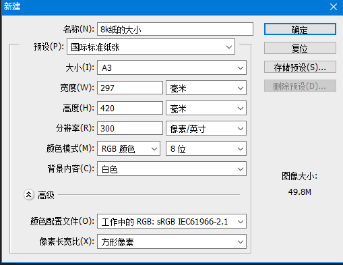Click the 宽度 width input field
343x265 pixels.
130,88
